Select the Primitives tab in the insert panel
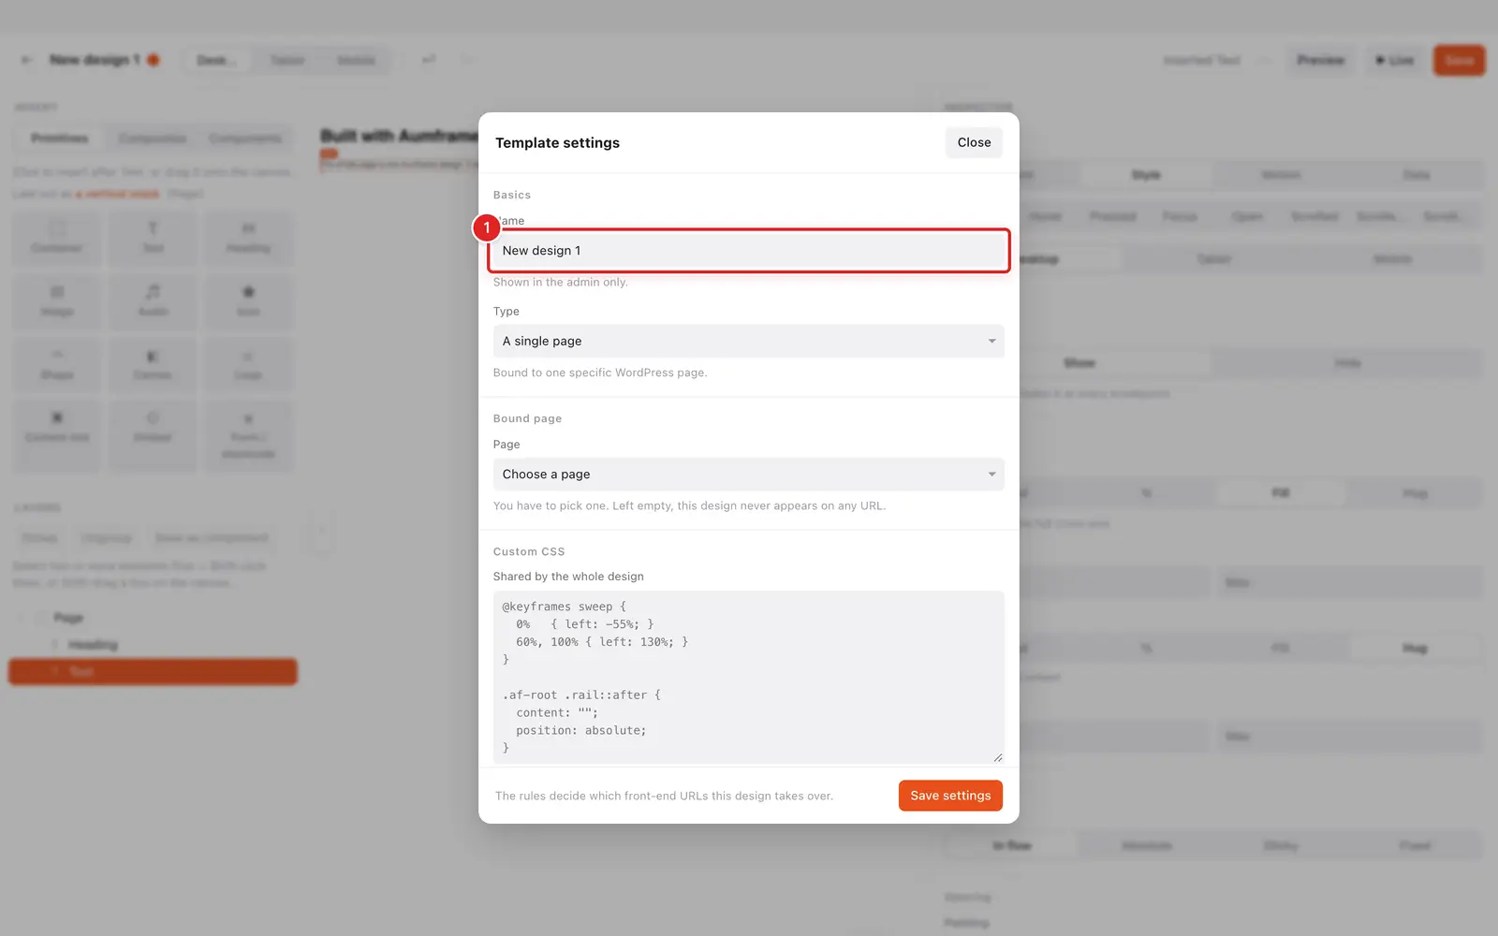Image resolution: width=1498 pixels, height=936 pixels. (59, 139)
